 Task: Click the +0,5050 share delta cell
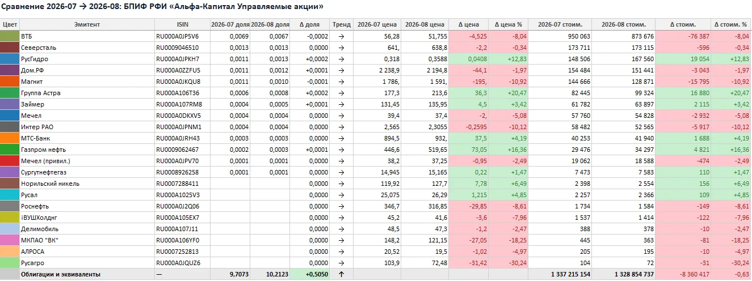(310, 274)
